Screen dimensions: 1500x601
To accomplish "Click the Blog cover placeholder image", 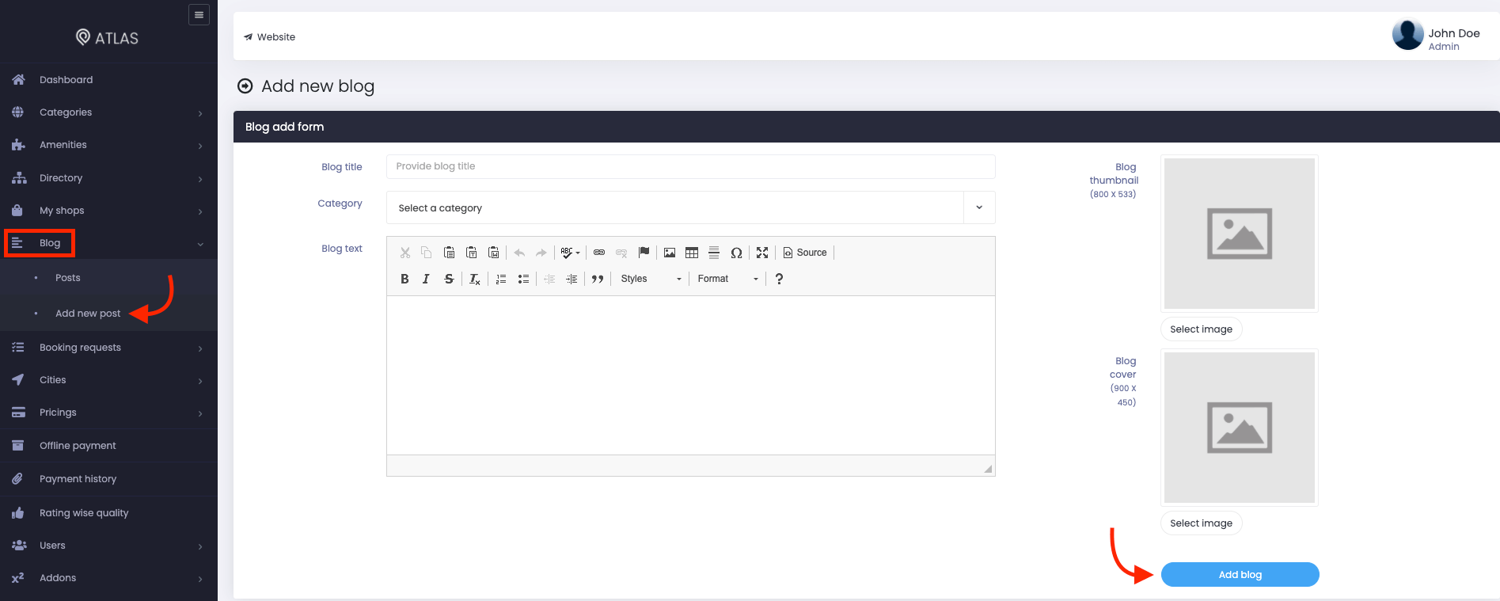I will [1240, 428].
